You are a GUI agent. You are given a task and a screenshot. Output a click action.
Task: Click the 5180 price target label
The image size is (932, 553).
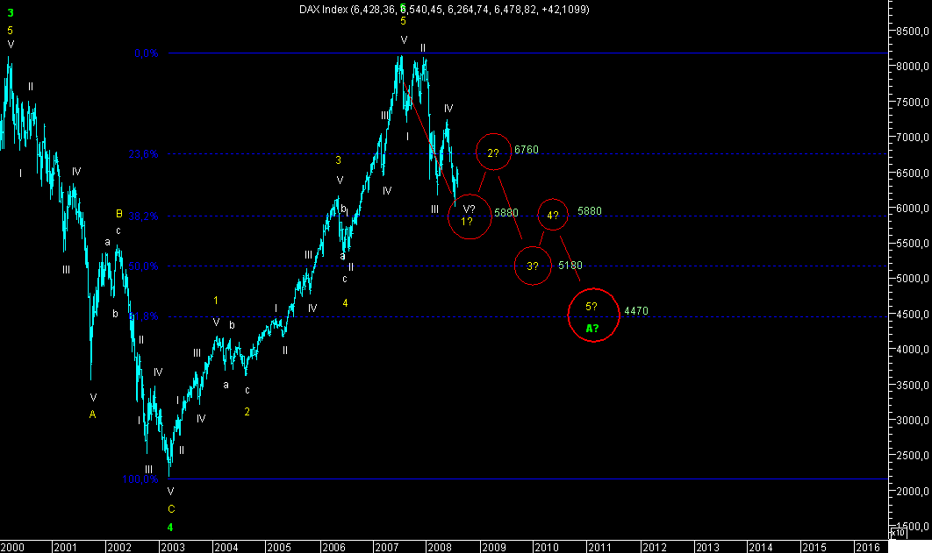tap(570, 266)
